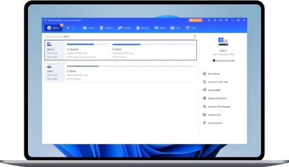The width and height of the screenshot is (289, 167).
Task: Click Convert to GPT Disk option
Action: coord(215,82)
